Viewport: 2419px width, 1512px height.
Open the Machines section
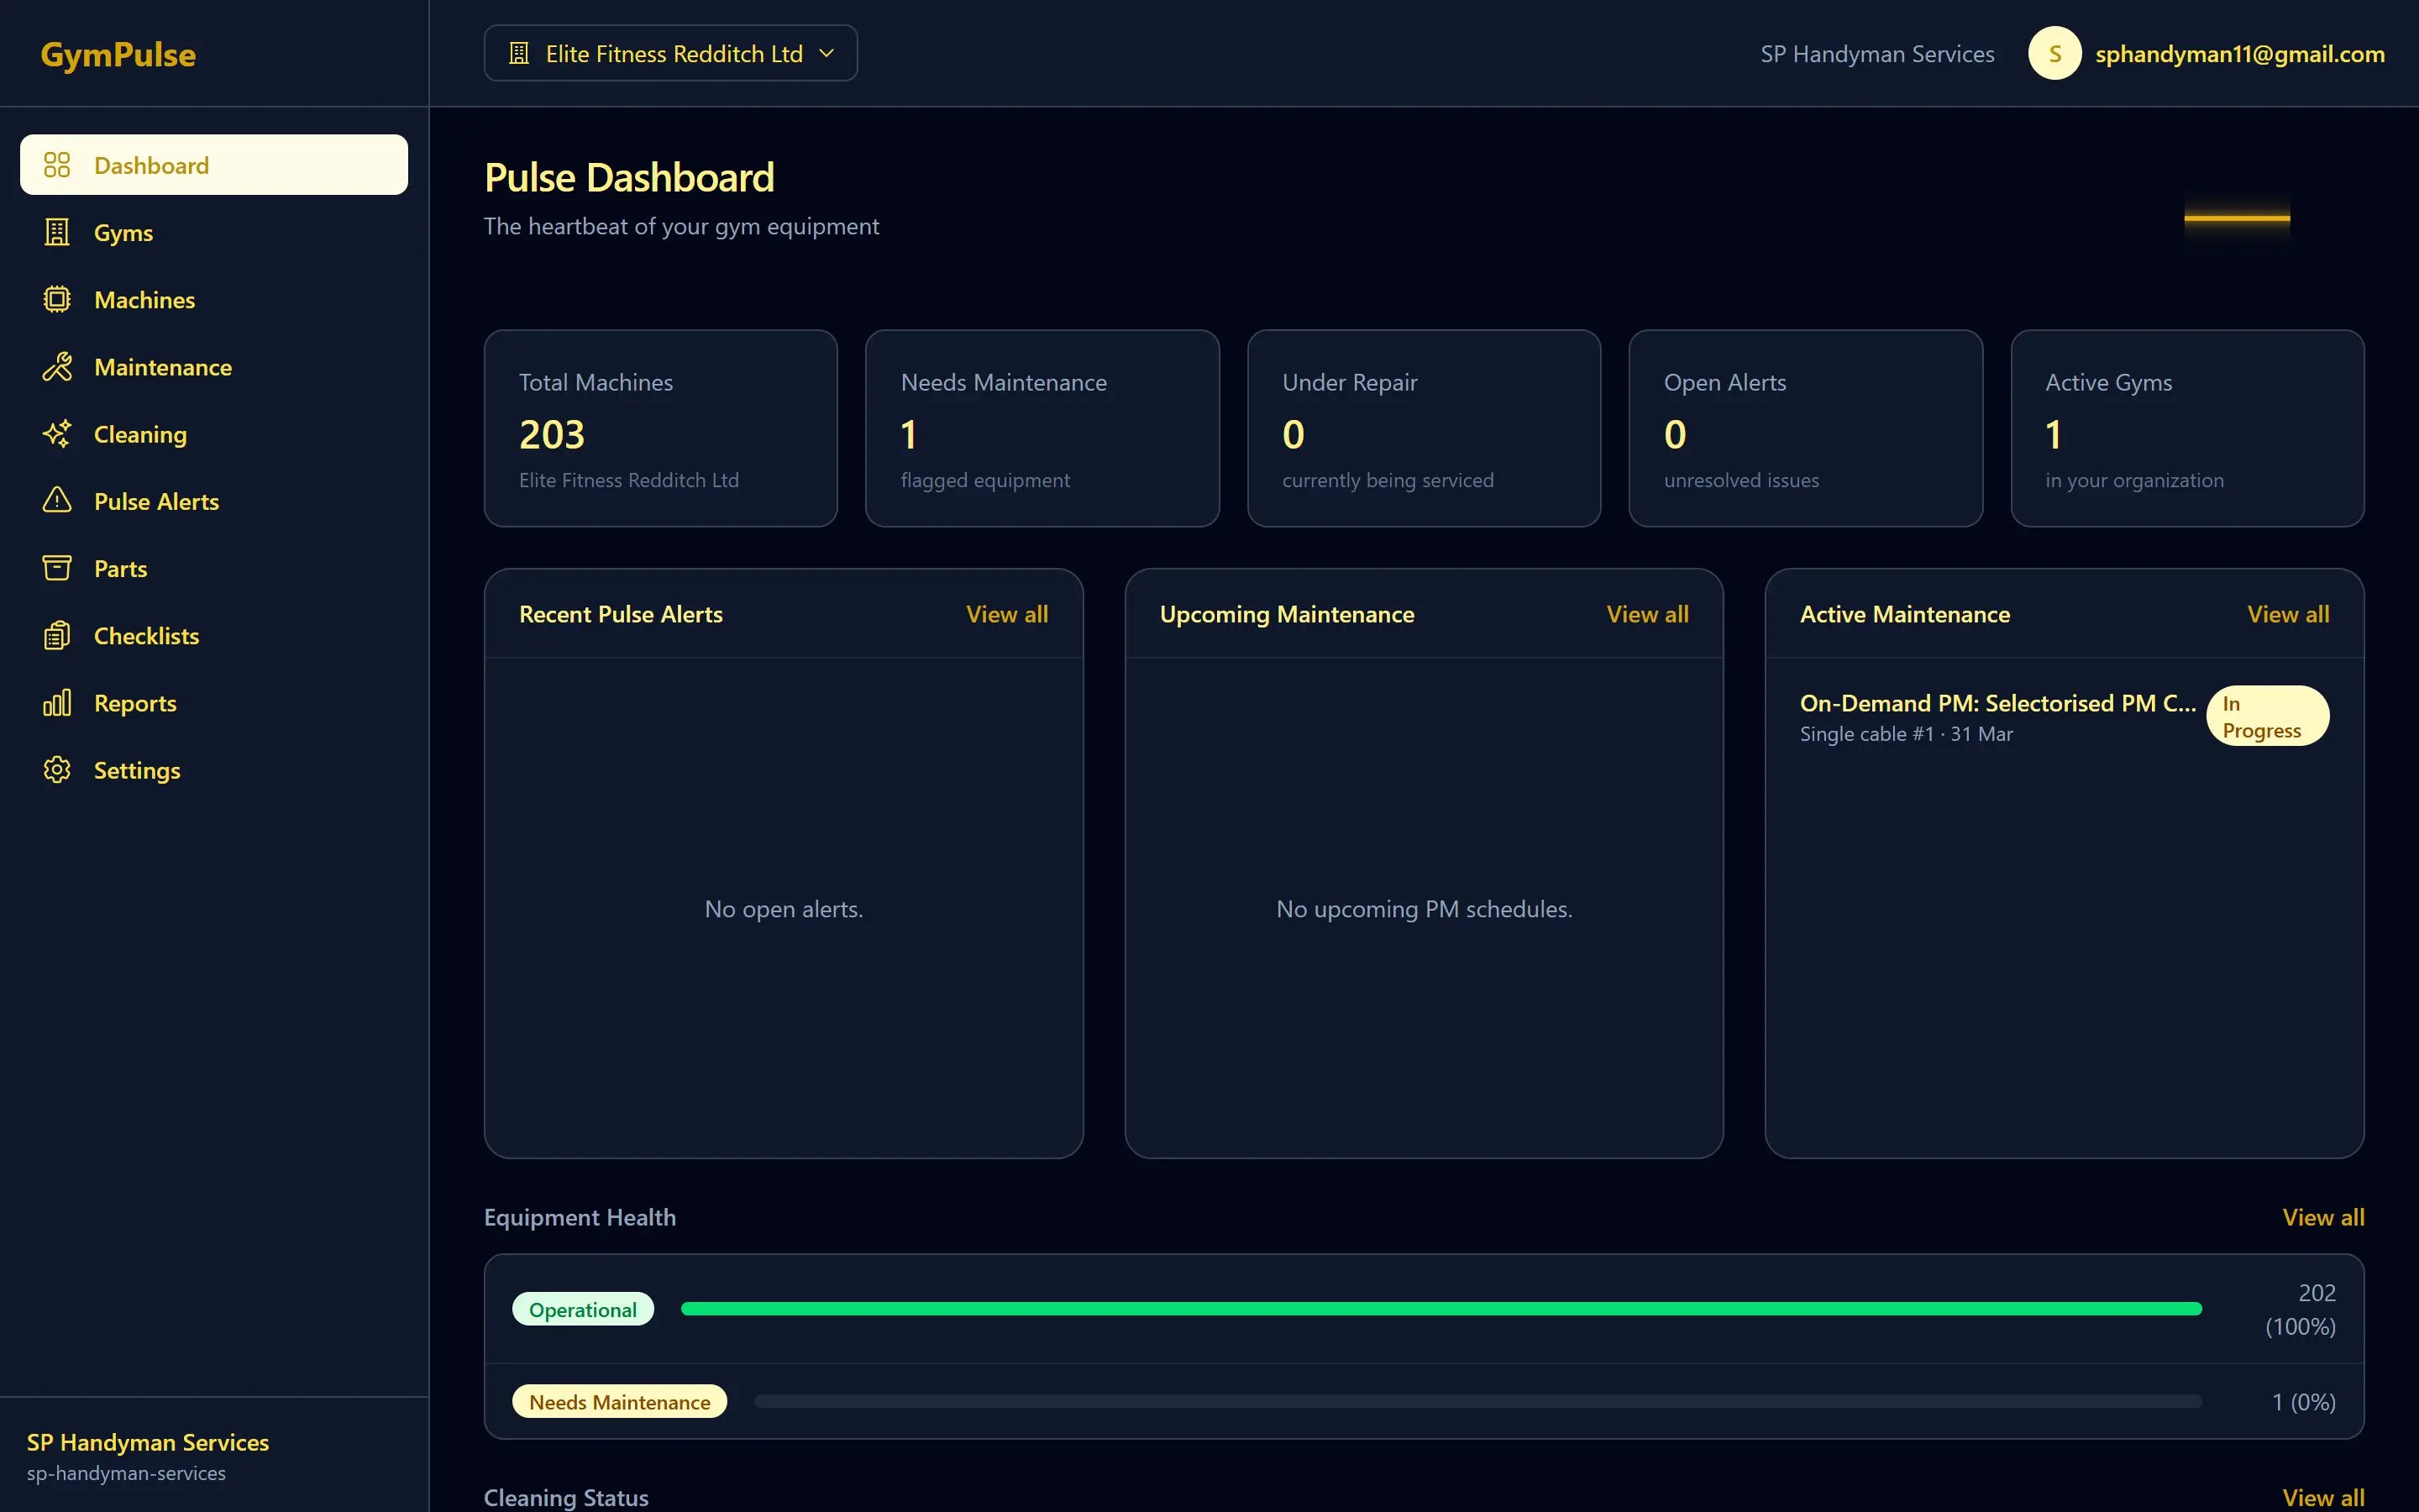(x=214, y=299)
